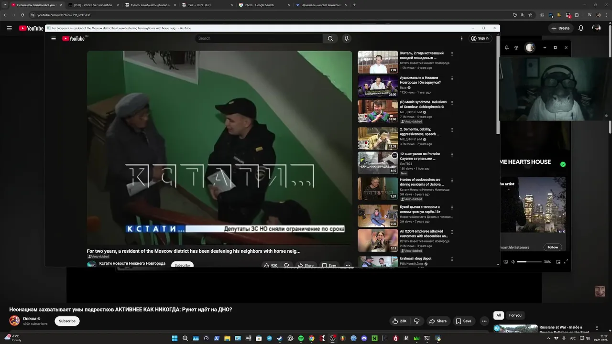Viewport: 612px width, 344px height.
Task: Dislike the Олёша video
Action: (x=416, y=321)
